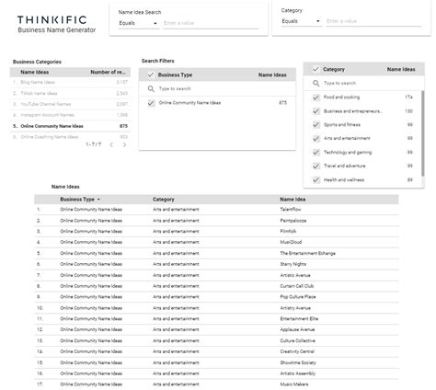Toggle the select-all checkmark beside Business Type header
This screenshot has height=390, width=436.
tap(151, 75)
